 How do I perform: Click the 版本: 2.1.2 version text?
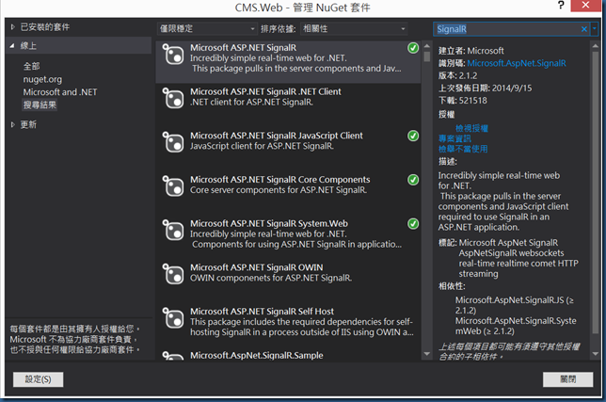click(x=457, y=75)
